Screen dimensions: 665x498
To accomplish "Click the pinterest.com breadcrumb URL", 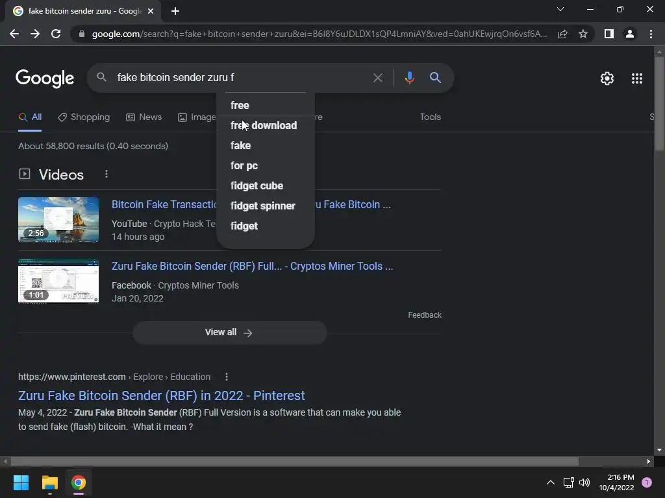I will click(114, 377).
